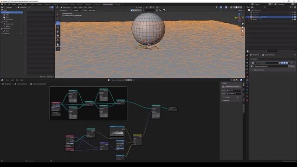Open the Add menu in node editor
Screen dimensions: 297x167
pyautogui.click(x=17, y=80)
